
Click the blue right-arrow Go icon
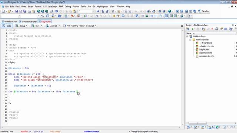pyautogui.click(x=98, y=11)
